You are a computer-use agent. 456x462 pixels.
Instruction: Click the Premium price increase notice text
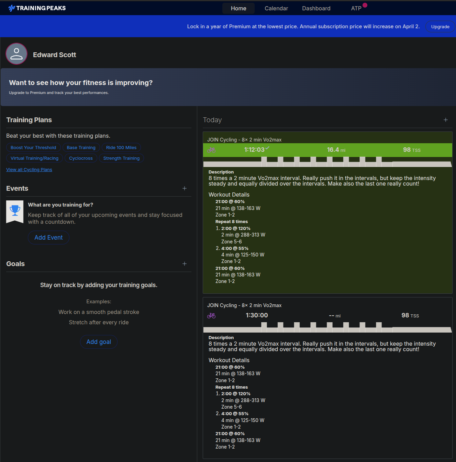pos(303,27)
